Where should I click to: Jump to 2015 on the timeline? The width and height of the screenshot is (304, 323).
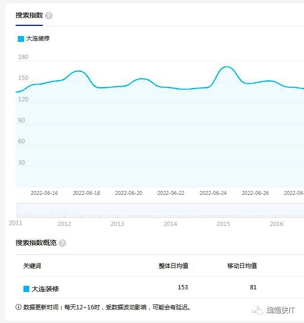pyautogui.click(x=223, y=224)
